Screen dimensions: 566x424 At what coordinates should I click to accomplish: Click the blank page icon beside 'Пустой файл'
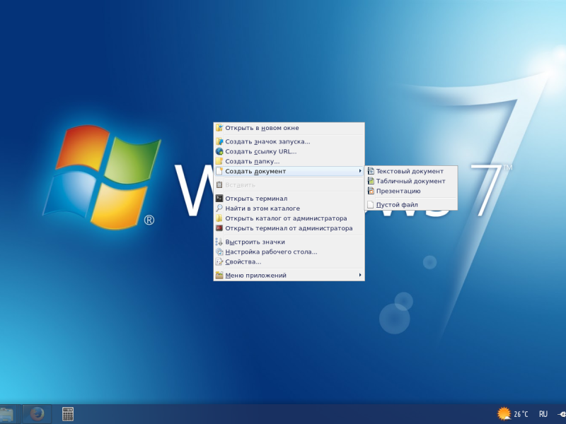click(370, 205)
